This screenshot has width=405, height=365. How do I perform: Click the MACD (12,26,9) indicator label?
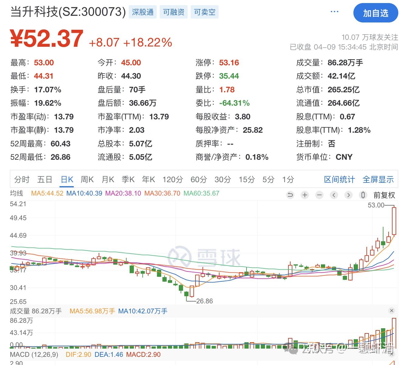34,354
